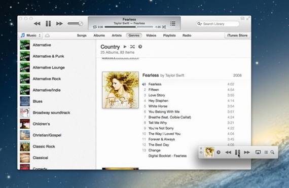Switch to the Artists tab
289x188 pixels.
(117, 35)
